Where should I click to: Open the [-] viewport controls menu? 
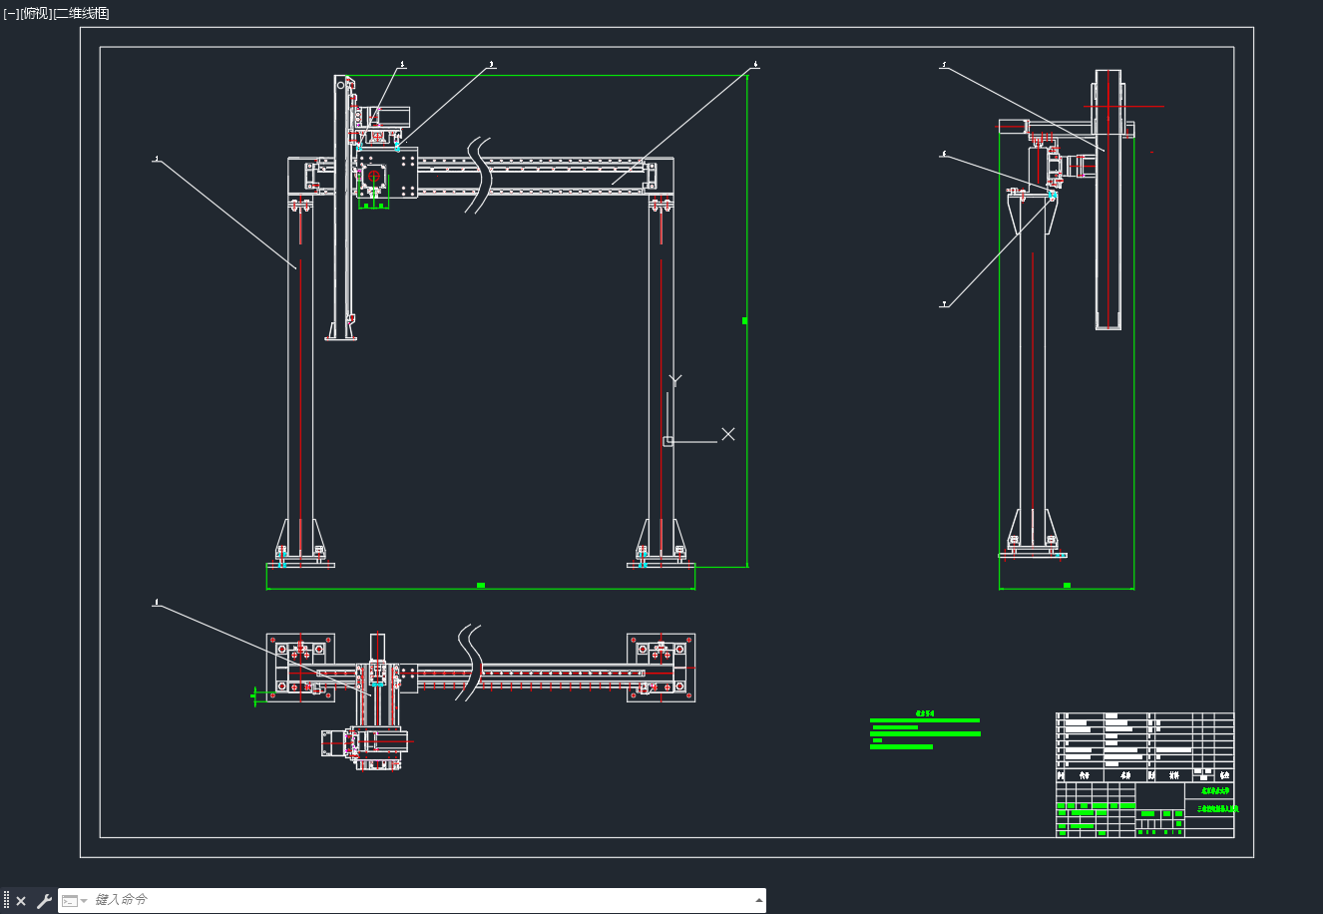11,13
